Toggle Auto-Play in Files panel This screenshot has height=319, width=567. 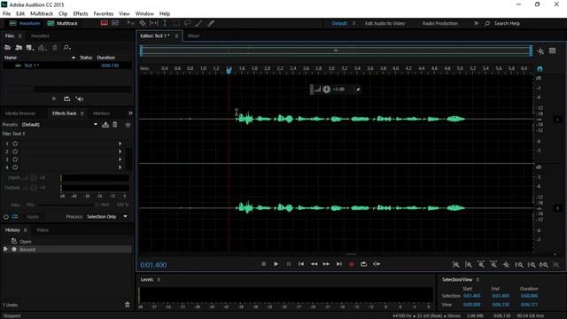point(80,98)
